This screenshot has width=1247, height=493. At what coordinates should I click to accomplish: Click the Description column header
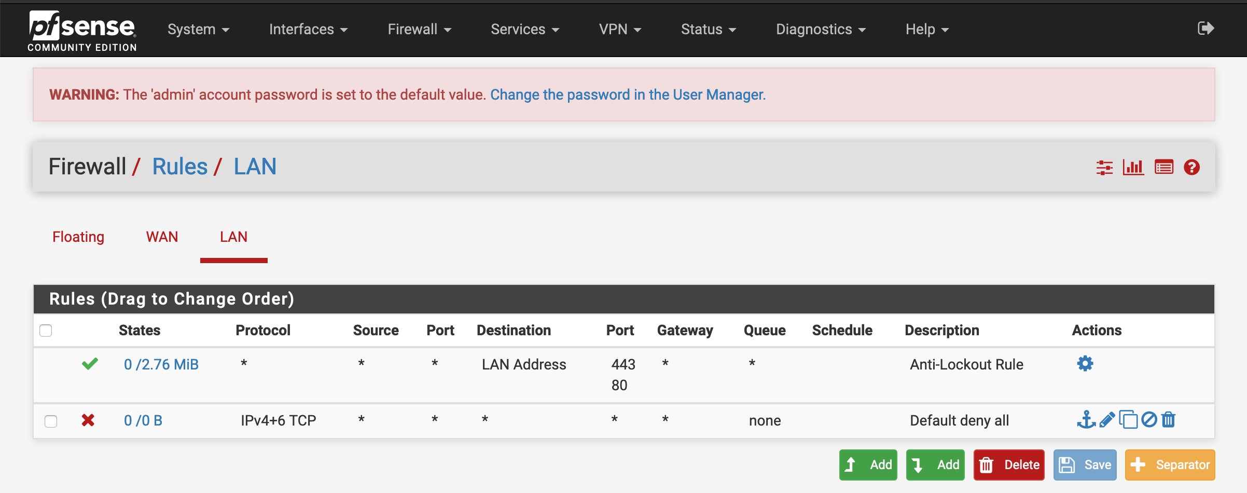[x=942, y=331]
